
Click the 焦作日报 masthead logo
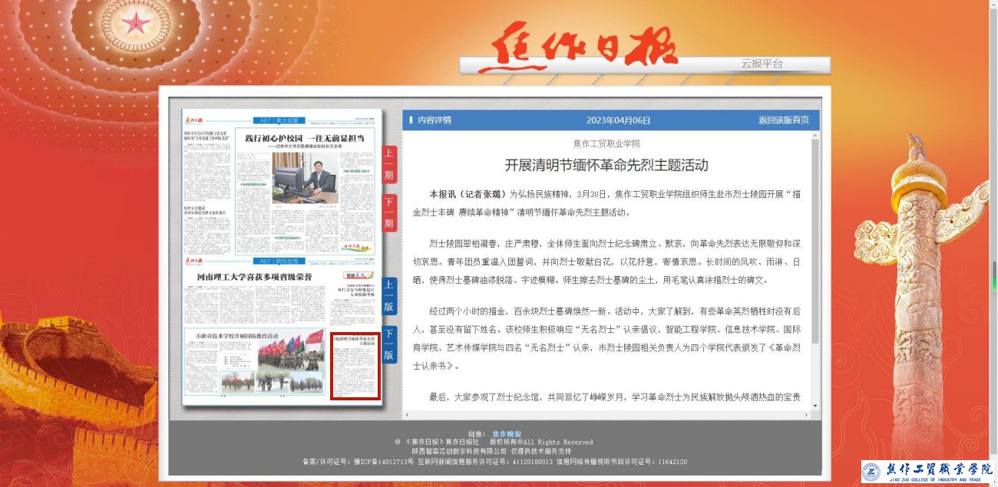pos(577,49)
